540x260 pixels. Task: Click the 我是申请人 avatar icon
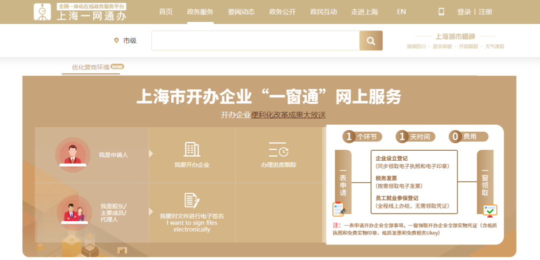[x=72, y=155]
